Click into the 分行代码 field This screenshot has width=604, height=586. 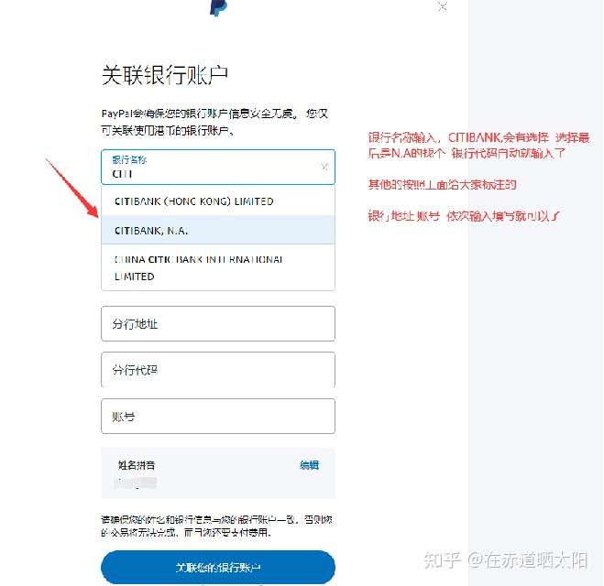218,369
